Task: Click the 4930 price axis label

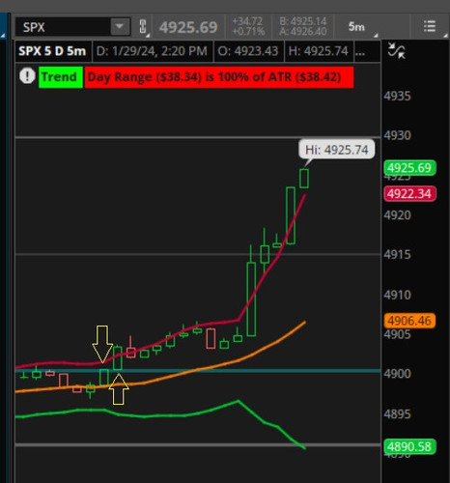Action: click(x=397, y=135)
